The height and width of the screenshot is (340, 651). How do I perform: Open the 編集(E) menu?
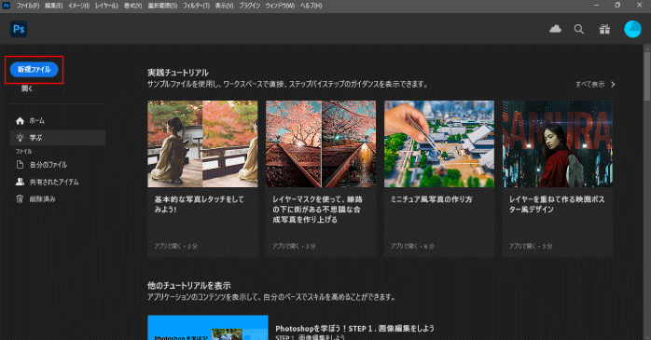(x=53, y=6)
